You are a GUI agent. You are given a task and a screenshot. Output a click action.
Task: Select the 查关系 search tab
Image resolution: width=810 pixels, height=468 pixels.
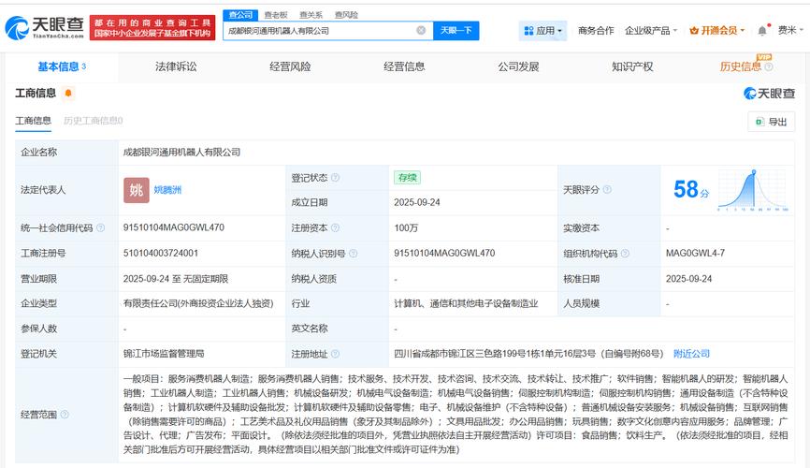(311, 15)
